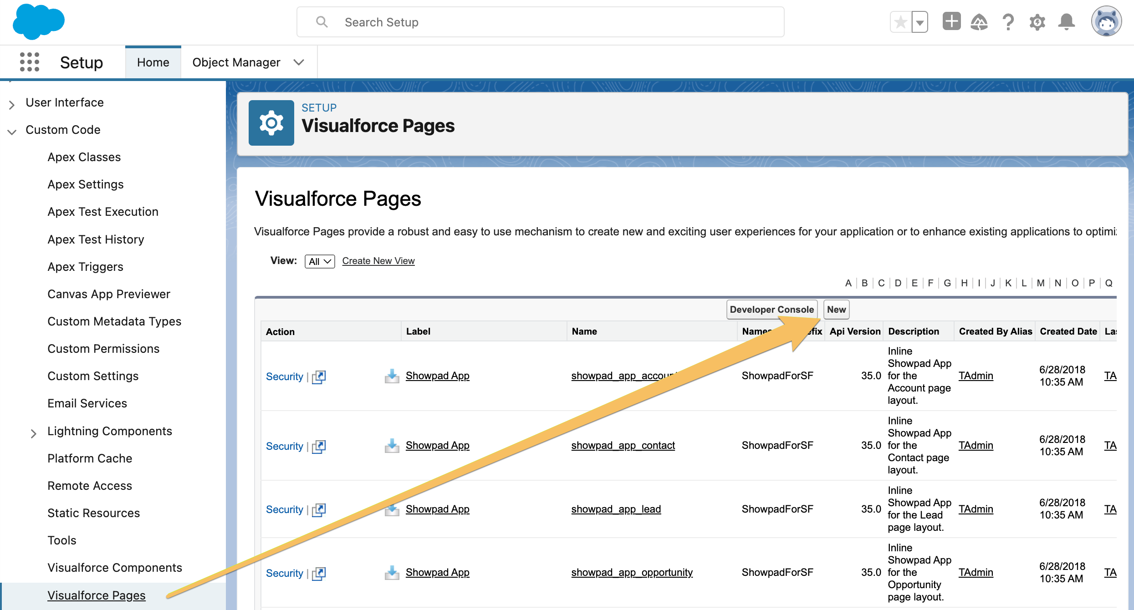Image resolution: width=1134 pixels, height=610 pixels.
Task: Open Email Services in the sidebar
Action: click(x=87, y=403)
